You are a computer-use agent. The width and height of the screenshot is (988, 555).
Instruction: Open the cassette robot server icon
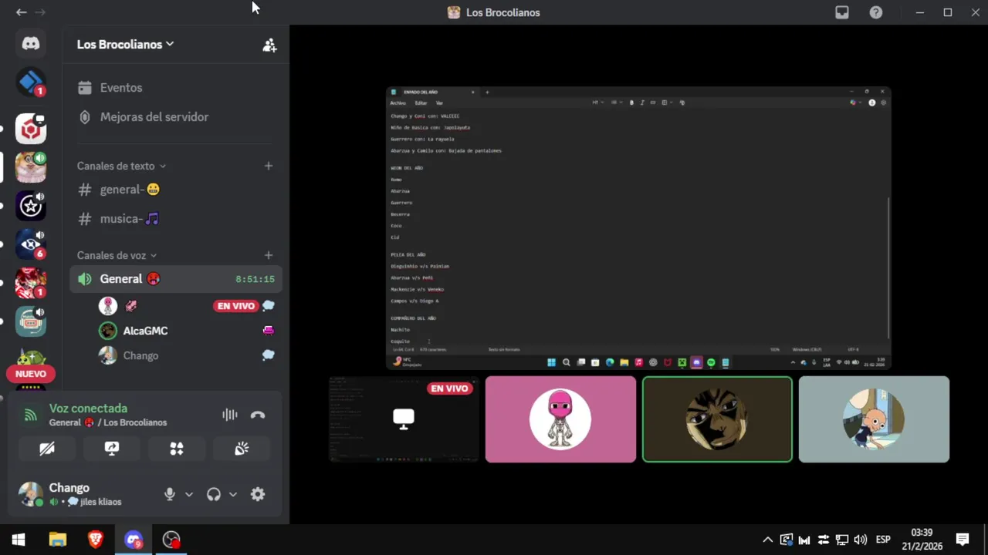pos(31,321)
